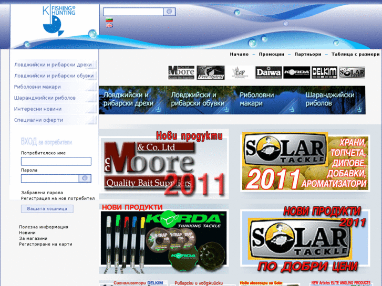Click the Парола password field

click(50, 178)
